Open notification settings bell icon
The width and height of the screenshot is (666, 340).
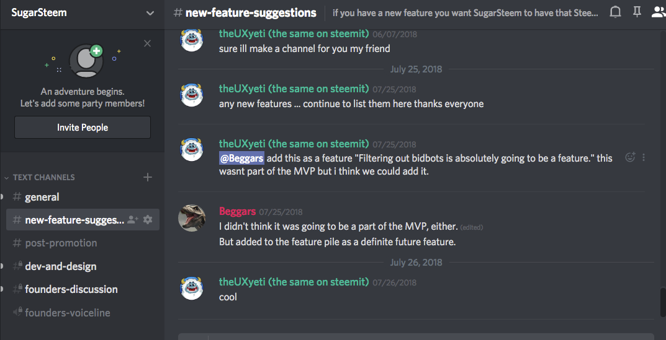tap(615, 12)
